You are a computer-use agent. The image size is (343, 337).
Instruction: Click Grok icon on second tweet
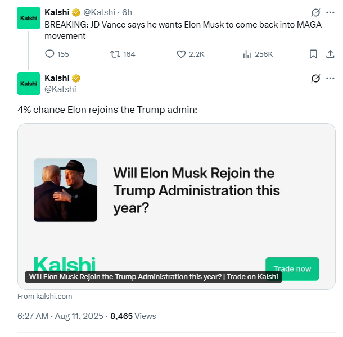(x=315, y=78)
